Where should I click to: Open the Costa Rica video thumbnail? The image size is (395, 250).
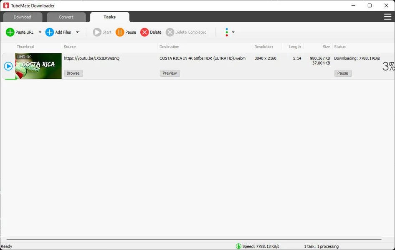click(38, 66)
